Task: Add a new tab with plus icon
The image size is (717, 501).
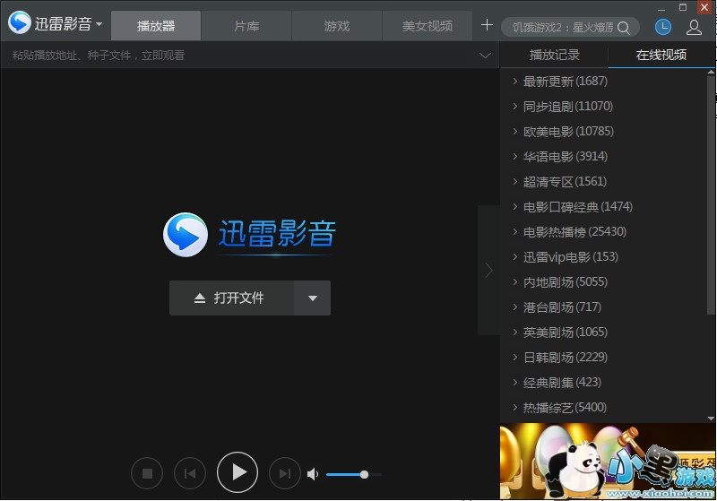Action: (487, 25)
